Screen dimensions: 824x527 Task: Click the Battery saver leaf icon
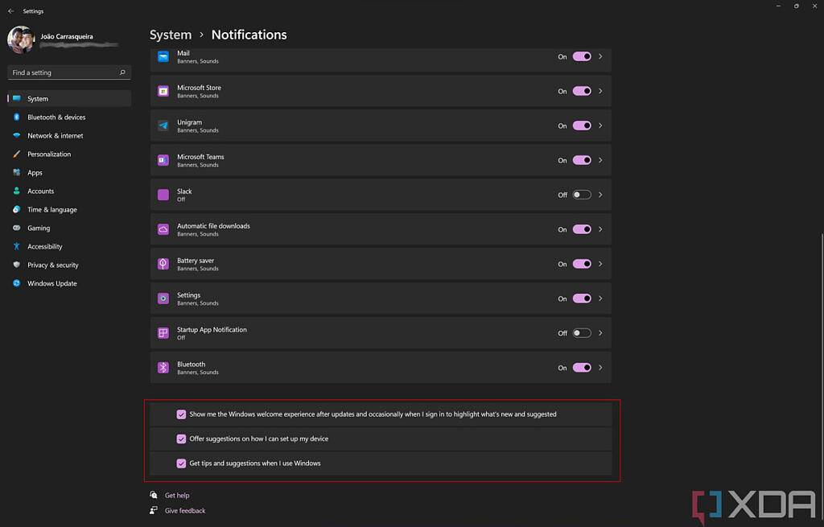click(x=163, y=264)
